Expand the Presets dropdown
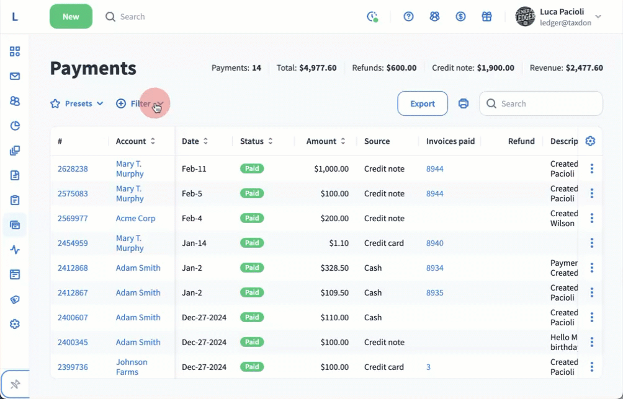The height and width of the screenshot is (399, 623). (77, 103)
